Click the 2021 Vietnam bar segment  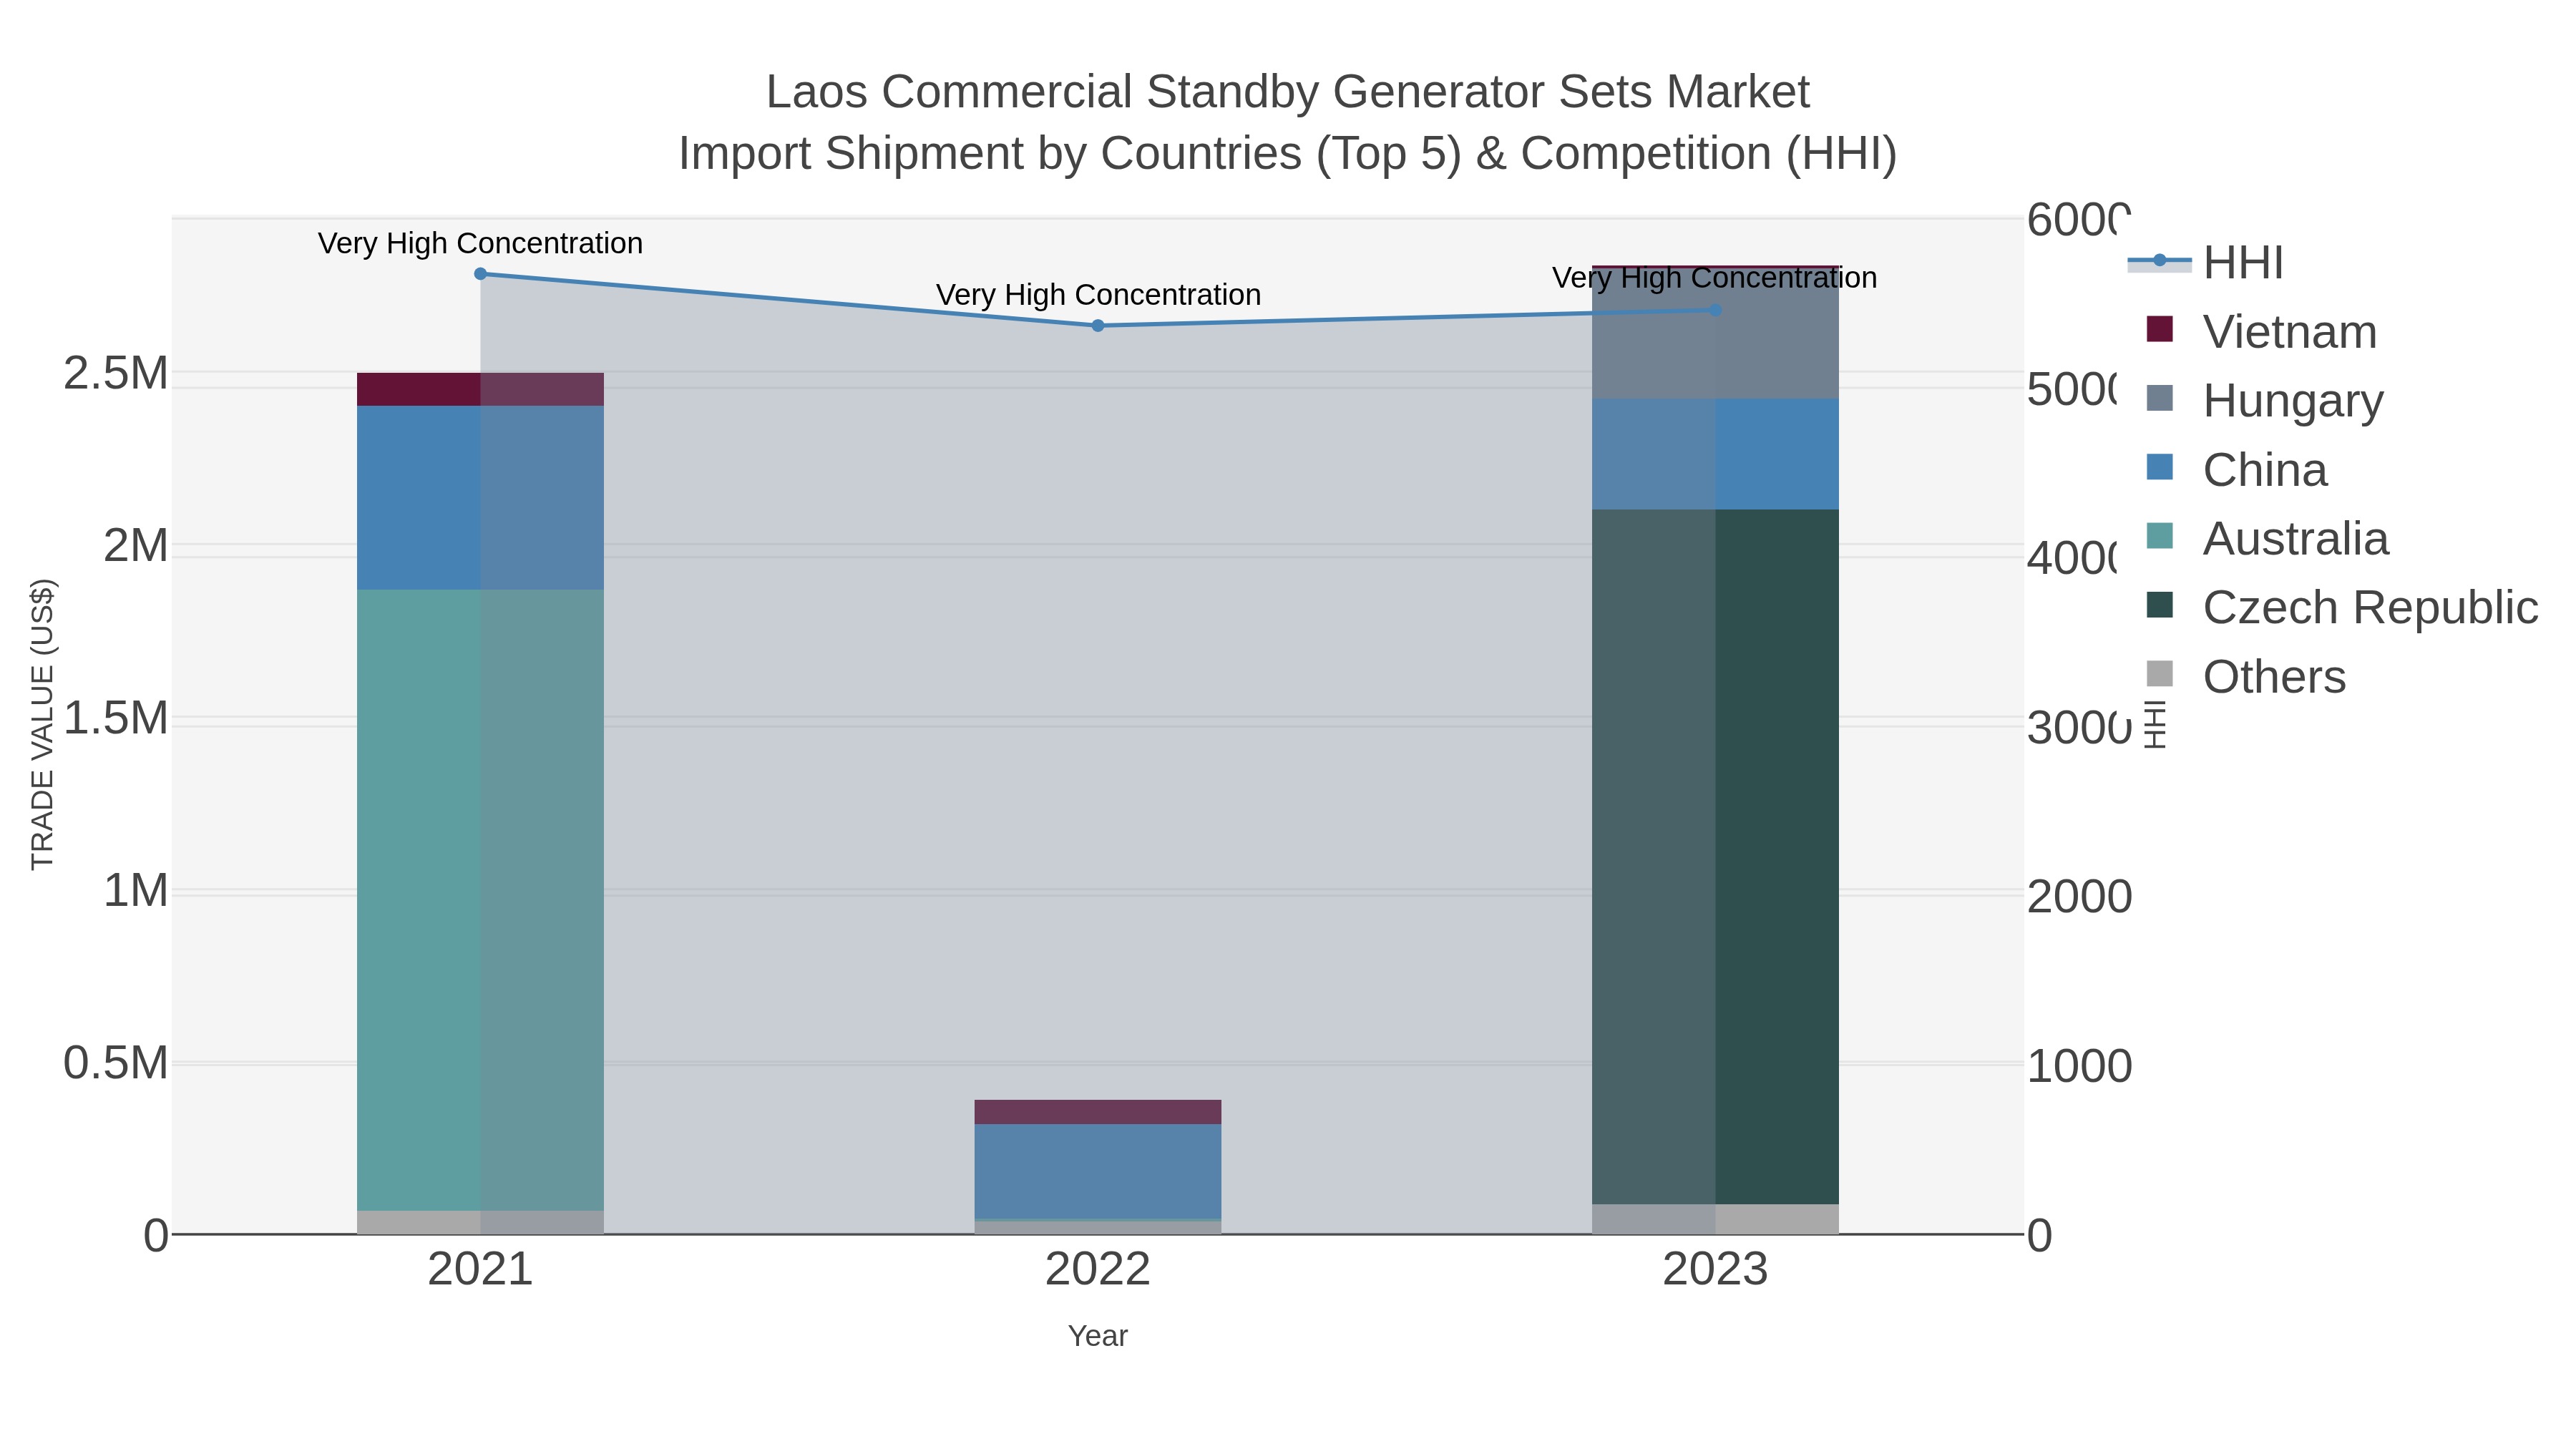click(480, 389)
